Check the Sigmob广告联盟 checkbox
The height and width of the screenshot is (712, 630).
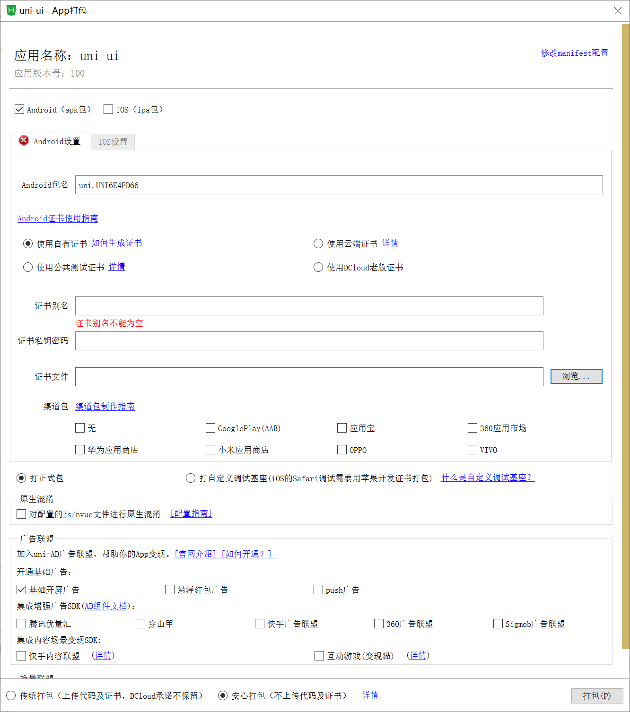tap(498, 624)
